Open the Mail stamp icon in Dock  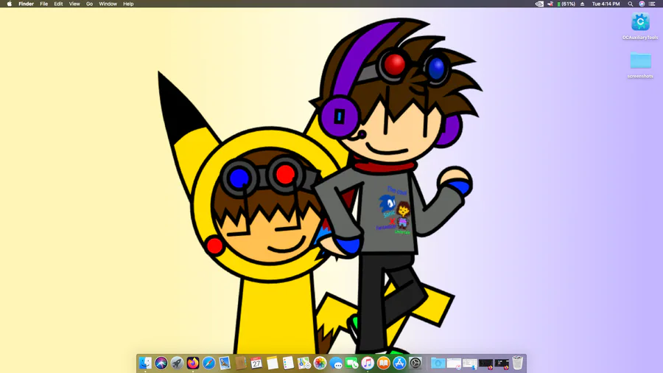[225, 363]
